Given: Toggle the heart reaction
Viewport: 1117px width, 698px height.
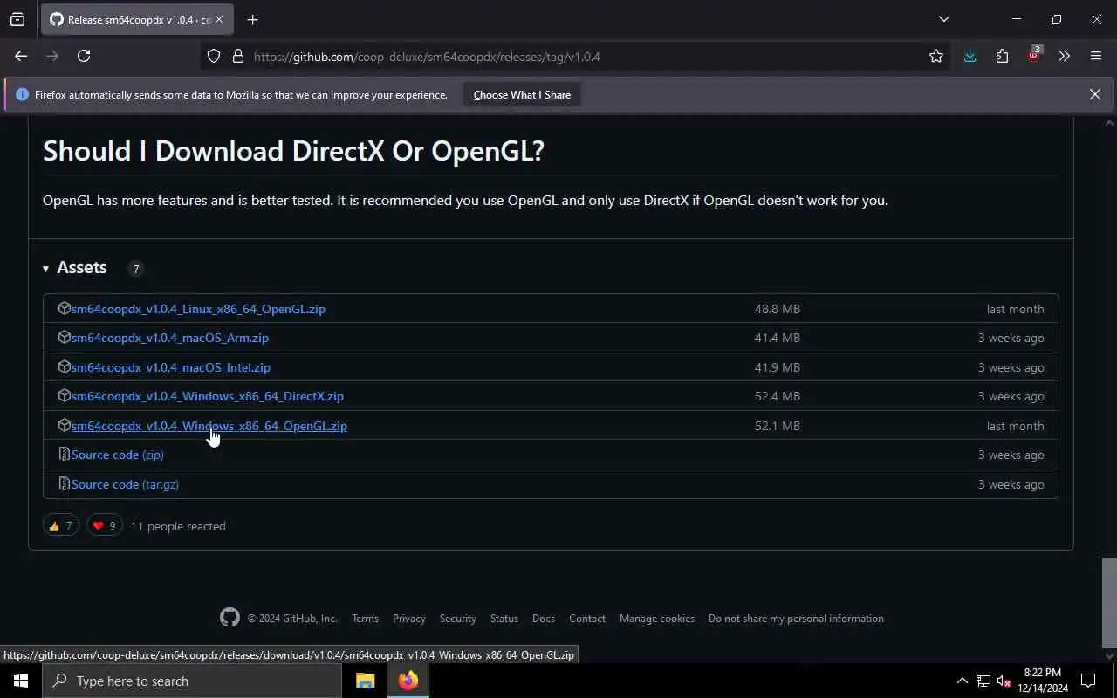Looking at the screenshot, I should click(x=104, y=525).
